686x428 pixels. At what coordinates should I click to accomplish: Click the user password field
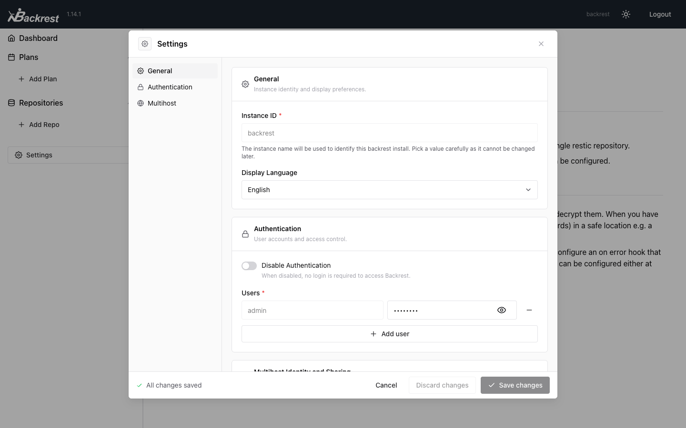pyautogui.click(x=452, y=310)
